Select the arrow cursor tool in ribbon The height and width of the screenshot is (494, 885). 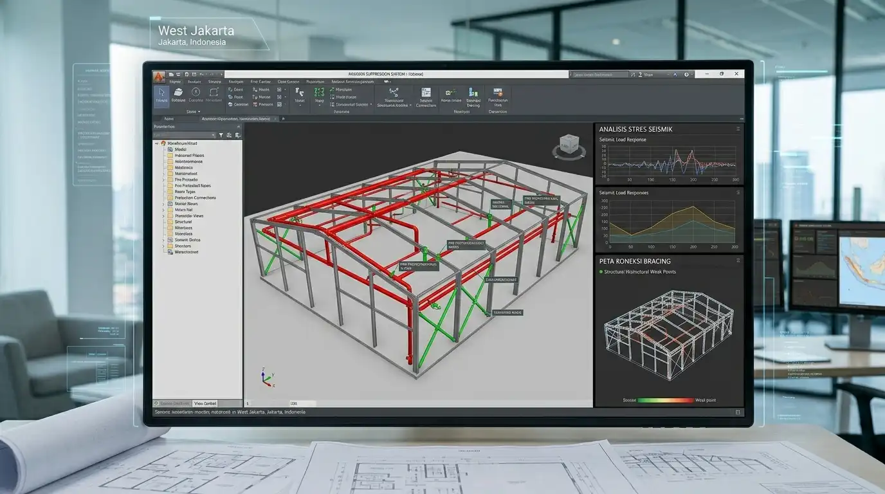coord(161,93)
